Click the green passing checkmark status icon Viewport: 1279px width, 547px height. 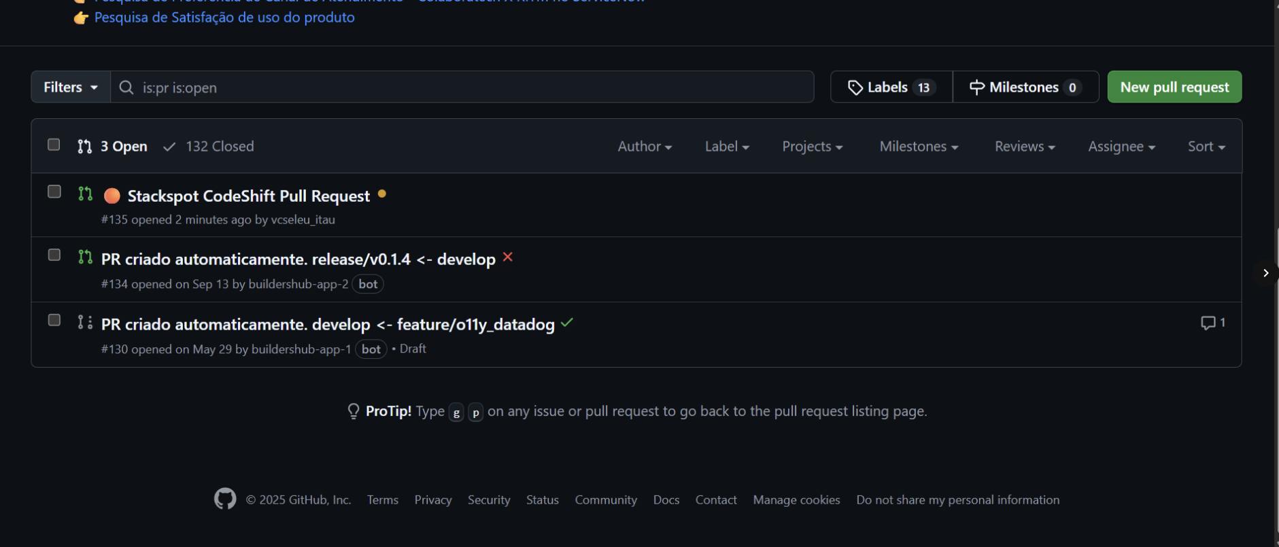(567, 323)
